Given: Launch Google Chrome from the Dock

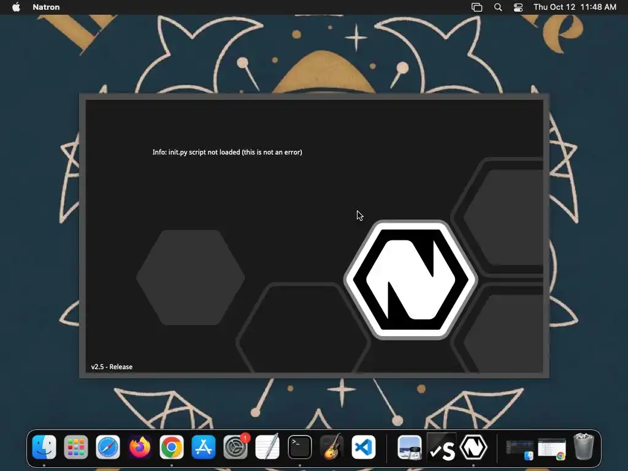Looking at the screenshot, I should tap(172, 447).
